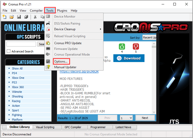193x138 pixels.
Task: Open the View menu
Action: click(23, 11)
